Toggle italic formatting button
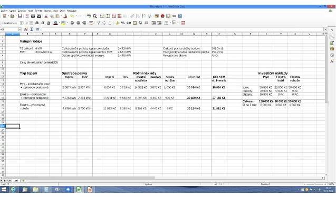336x198 pixels. click(43, 23)
